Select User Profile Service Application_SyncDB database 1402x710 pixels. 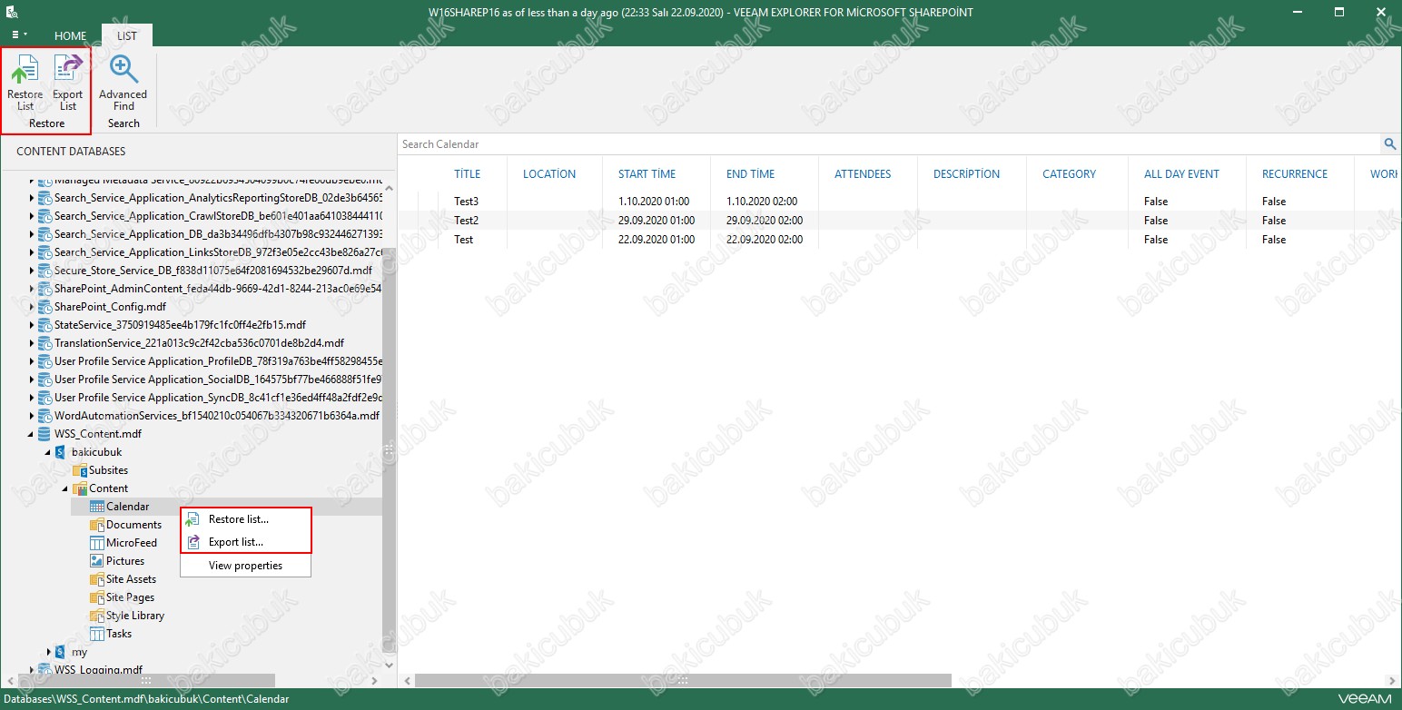coord(218,398)
